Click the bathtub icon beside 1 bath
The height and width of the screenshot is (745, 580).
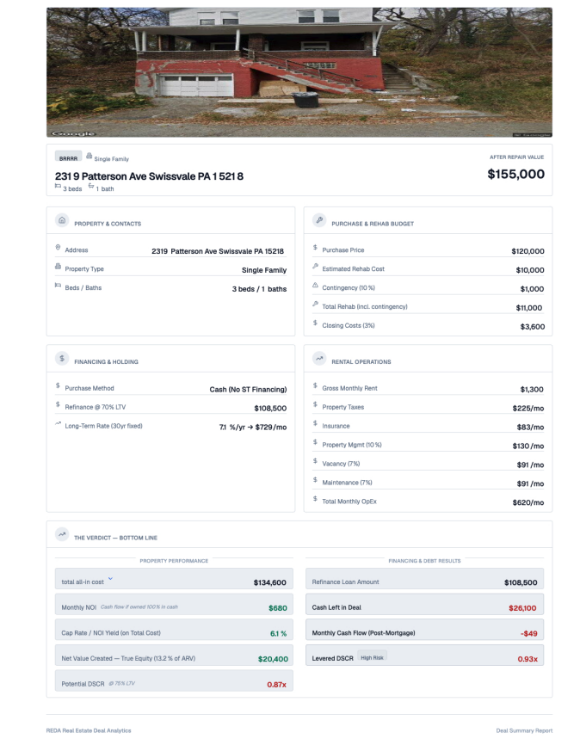(x=91, y=186)
